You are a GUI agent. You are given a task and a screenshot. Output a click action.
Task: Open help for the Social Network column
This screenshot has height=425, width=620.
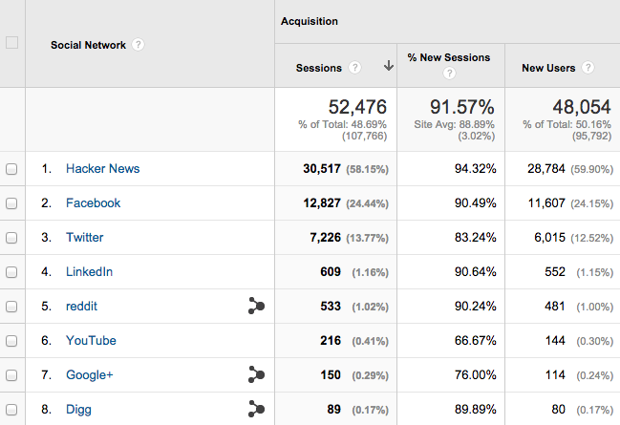[x=138, y=45]
